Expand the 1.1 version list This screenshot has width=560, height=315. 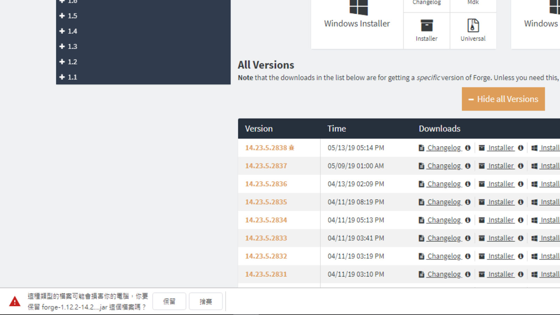coord(68,77)
